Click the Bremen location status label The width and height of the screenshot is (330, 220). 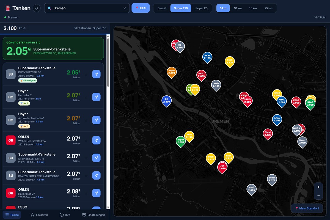[x=13, y=17]
